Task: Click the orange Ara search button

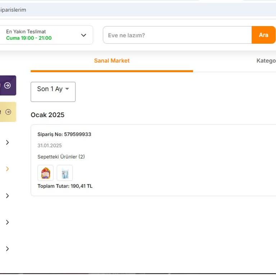Action: click(263, 35)
